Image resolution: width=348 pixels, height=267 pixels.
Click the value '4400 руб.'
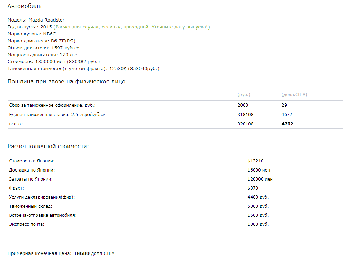[x=258, y=197]
